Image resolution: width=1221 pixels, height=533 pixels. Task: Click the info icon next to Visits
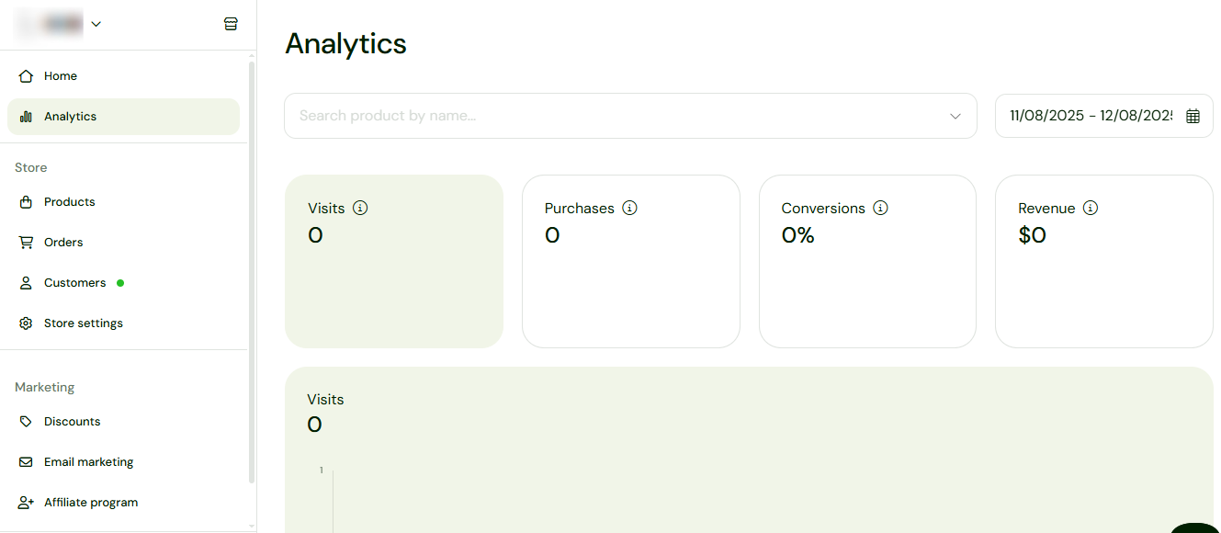coord(359,208)
